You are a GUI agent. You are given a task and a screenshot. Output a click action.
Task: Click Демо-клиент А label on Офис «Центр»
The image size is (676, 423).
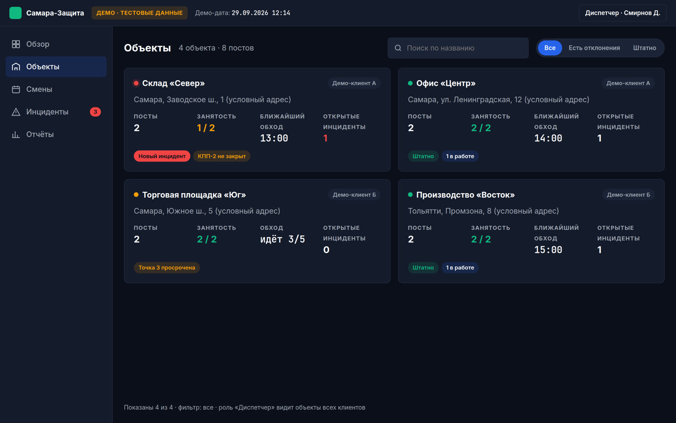point(628,83)
